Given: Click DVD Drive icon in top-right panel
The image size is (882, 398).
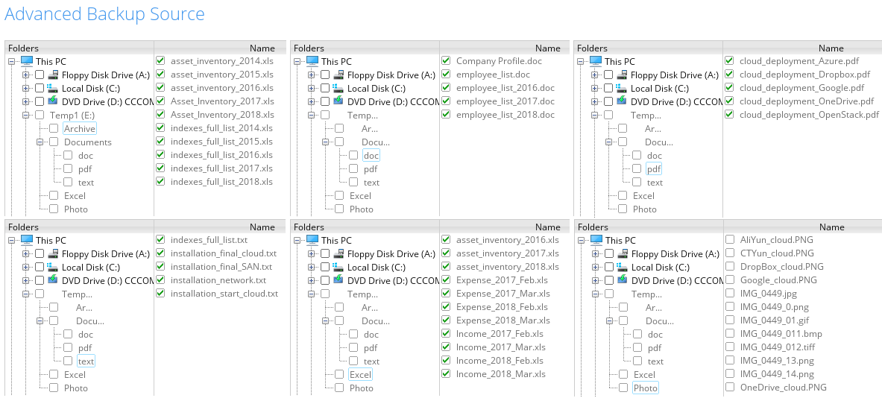Looking at the screenshot, I should [622, 101].
